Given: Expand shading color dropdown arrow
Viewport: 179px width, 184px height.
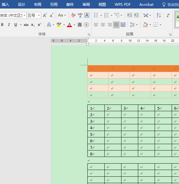Looking at the screenshot, I should point(150,25).
